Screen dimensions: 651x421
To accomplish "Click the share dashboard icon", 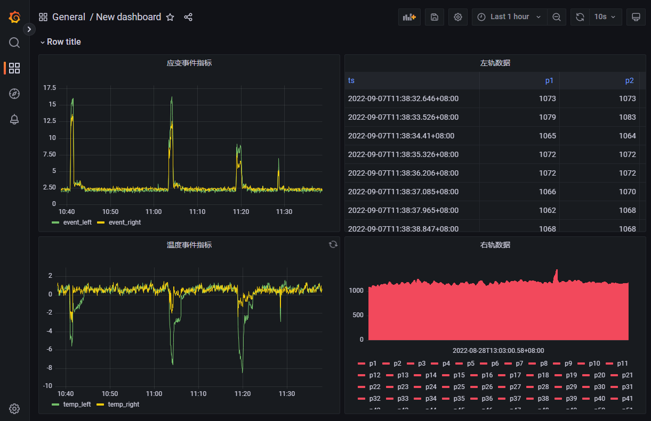I will (188, 16).
